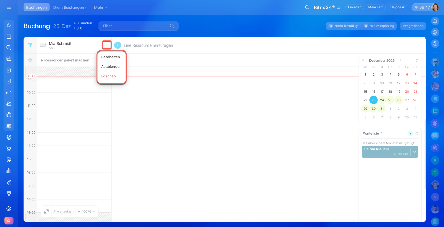444x227 pixels.
Task: Open the pen signature icon in sidebar
Action: 9,182
